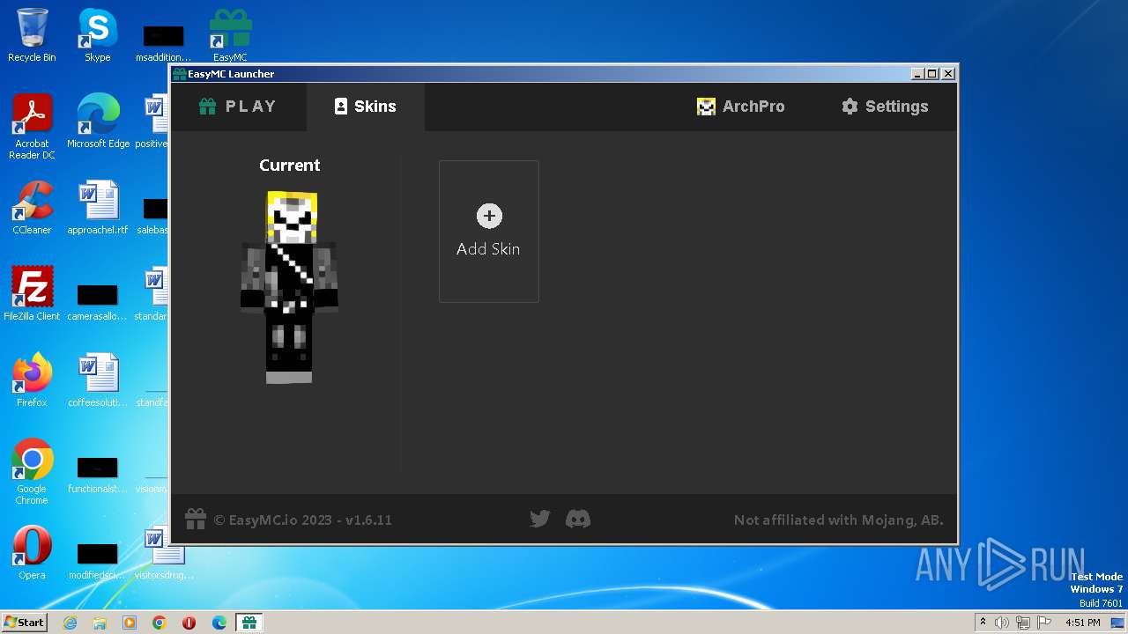
Task: Click the EasyMC taskbar button
Action: pyautogui.click(x=249, y=623)
